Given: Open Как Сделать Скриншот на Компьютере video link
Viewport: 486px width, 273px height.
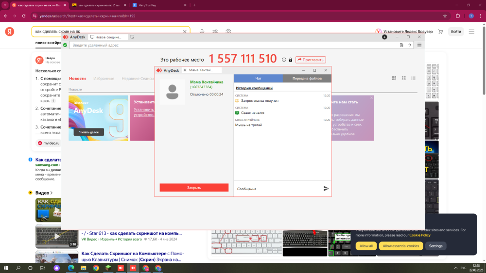Looking at the screenshot, I should pyautogui.click(x=132, y=257).
